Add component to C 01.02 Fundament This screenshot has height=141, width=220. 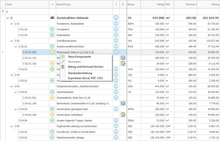[52, 29]
